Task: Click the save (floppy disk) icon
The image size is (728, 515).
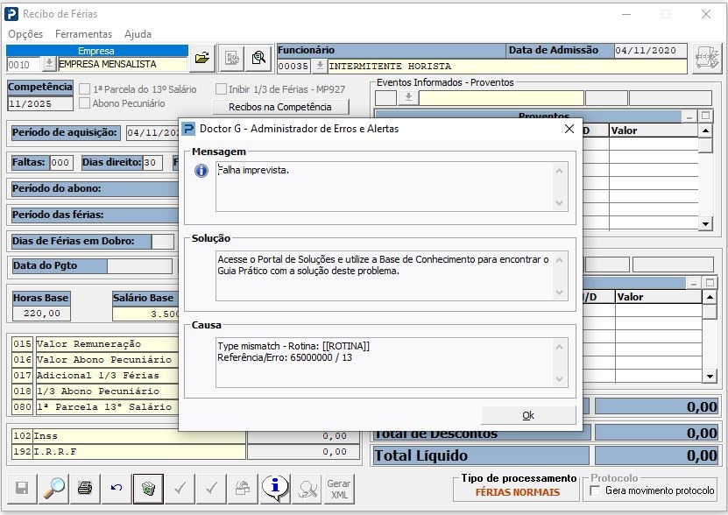Action: click(22, 489)
